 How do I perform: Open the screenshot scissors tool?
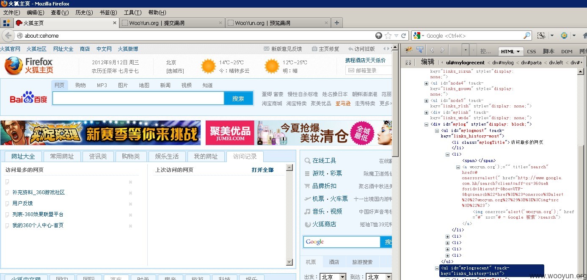[541, 36]
